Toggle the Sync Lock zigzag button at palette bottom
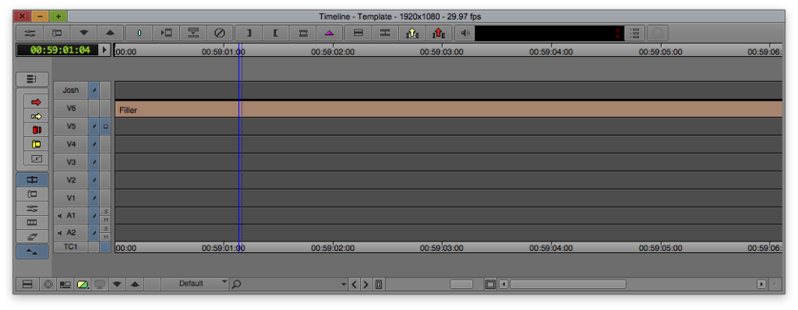This screenshot has height=310, width=798. point(32,252)
